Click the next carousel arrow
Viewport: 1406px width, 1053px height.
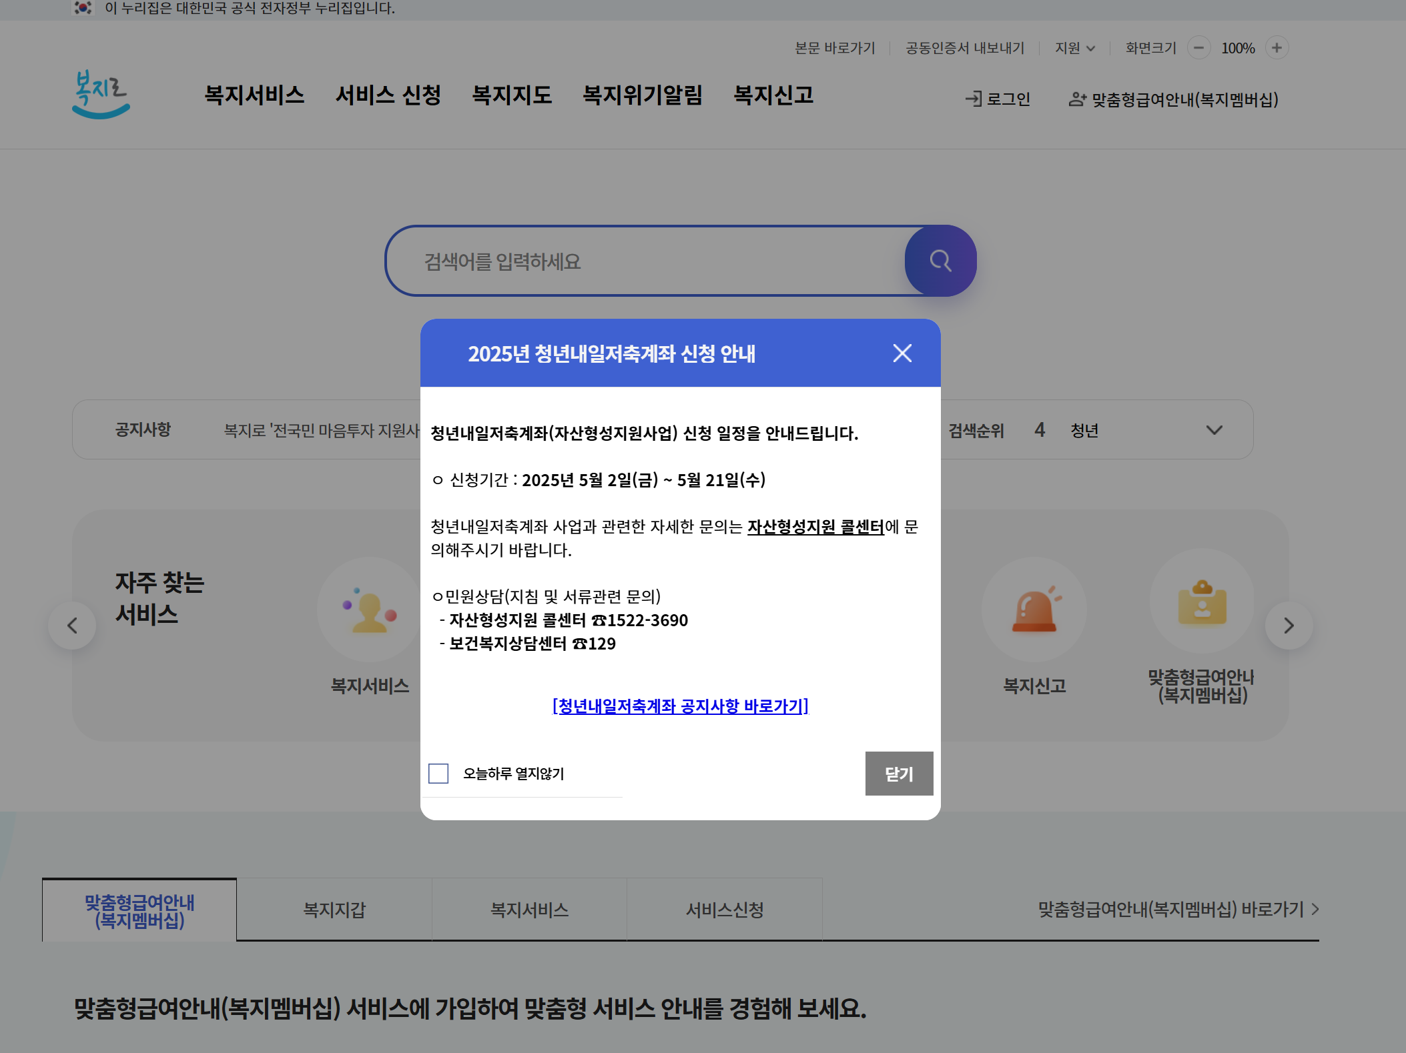pyautogui.click(x=1289, y=626)
